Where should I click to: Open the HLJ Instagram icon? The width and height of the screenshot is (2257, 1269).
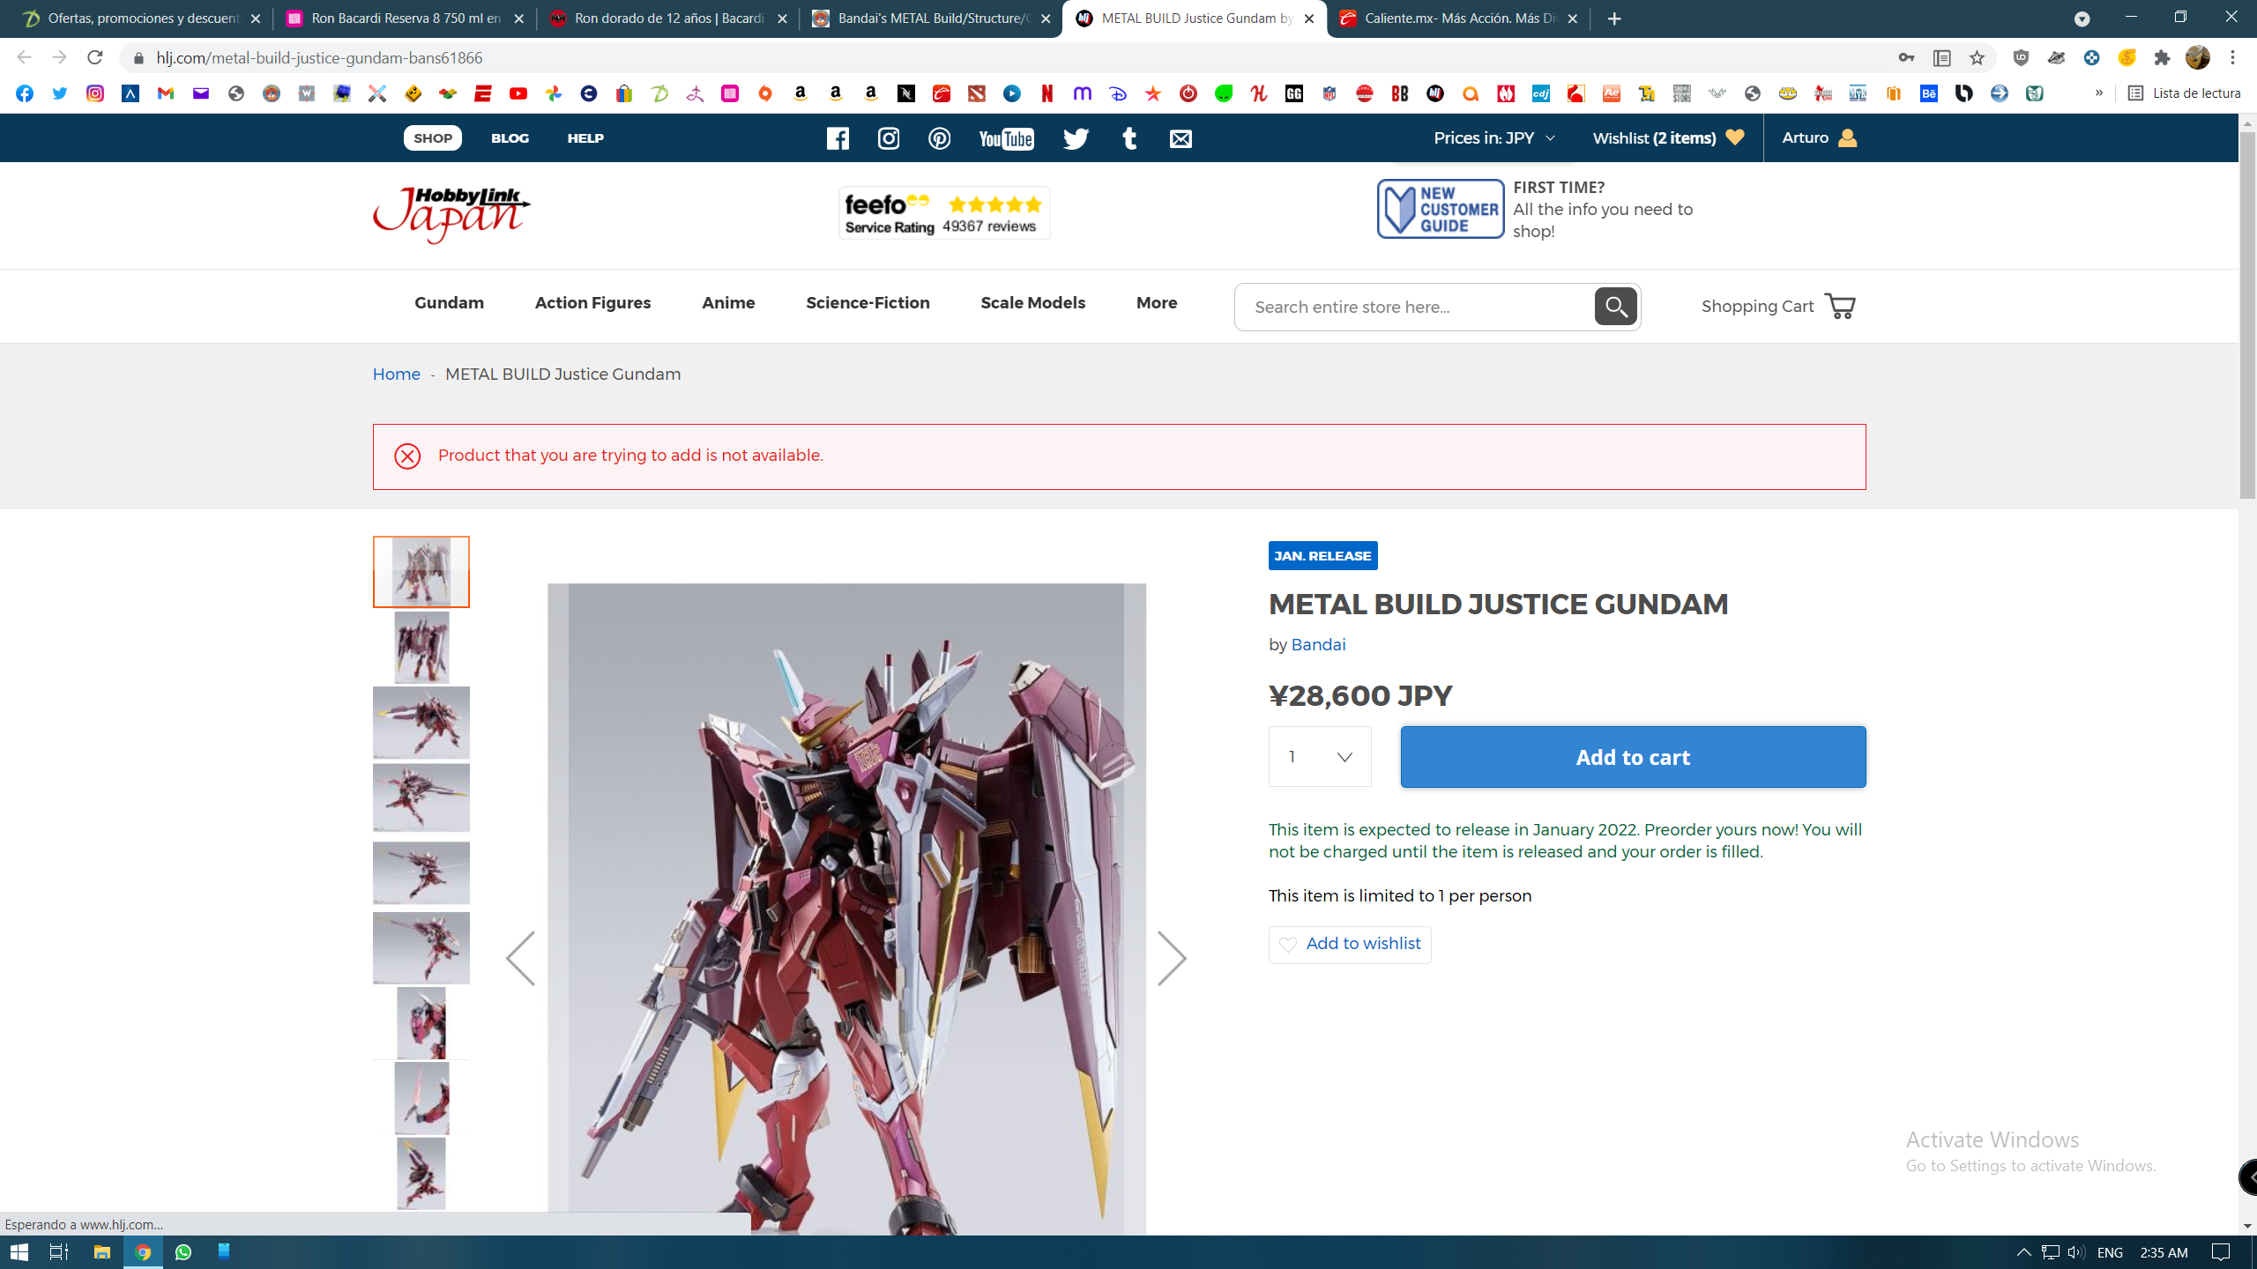coord(889,138)
